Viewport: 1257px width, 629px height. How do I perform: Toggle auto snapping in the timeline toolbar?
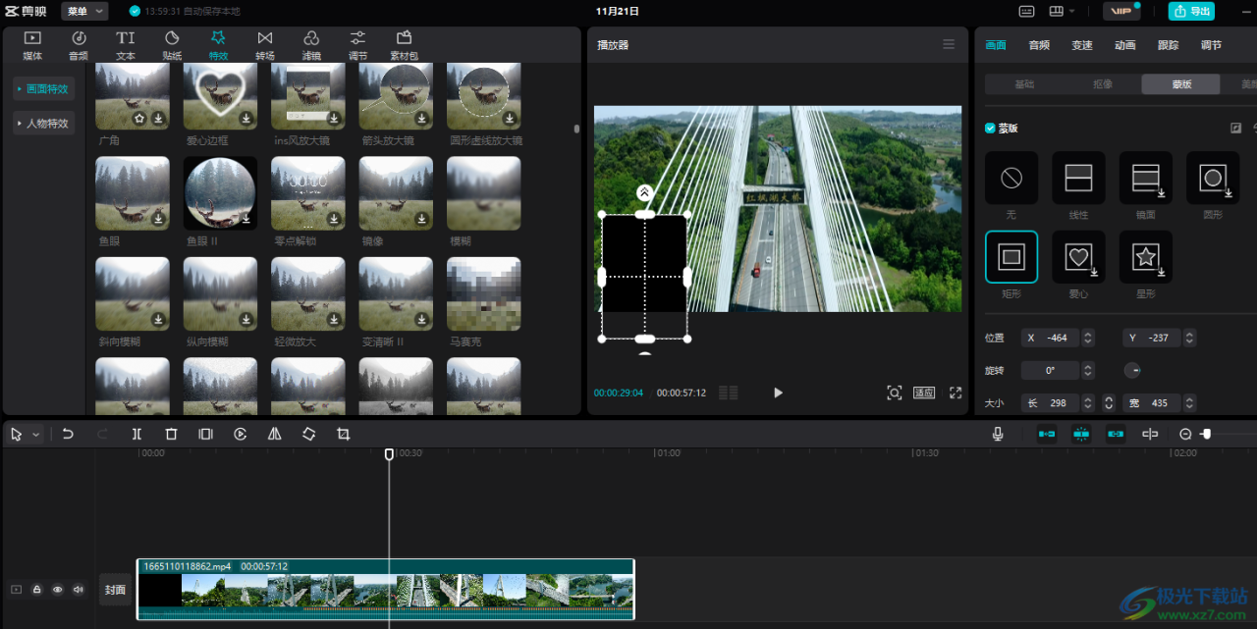(x=1081, y=434)
